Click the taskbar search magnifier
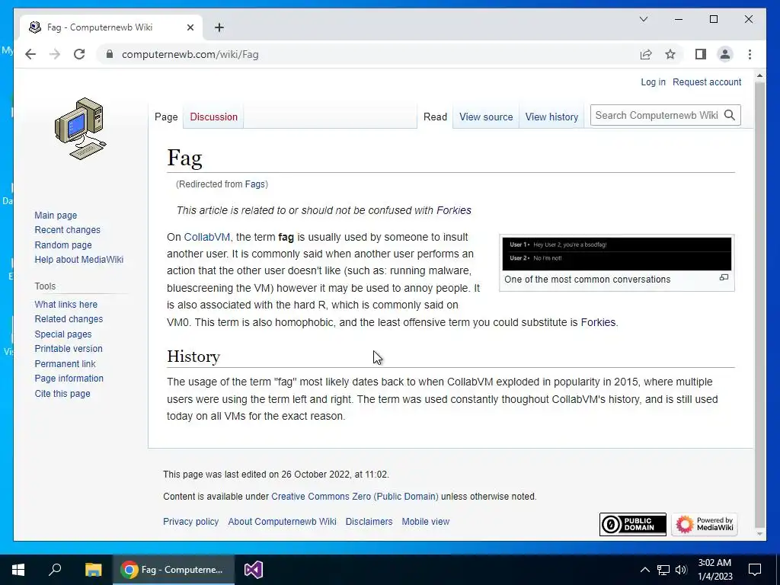780x585 pixels. pos(55,570)
